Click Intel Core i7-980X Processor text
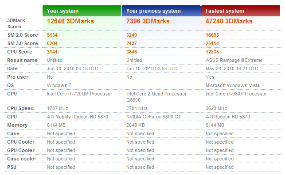Image resolution: width=285 pixels, height=175 pixels. point(236,94)
